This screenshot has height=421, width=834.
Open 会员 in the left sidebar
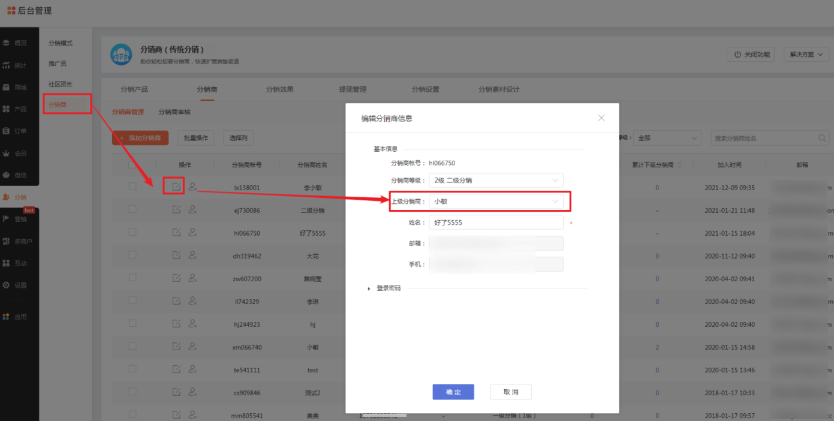(15, 153)
